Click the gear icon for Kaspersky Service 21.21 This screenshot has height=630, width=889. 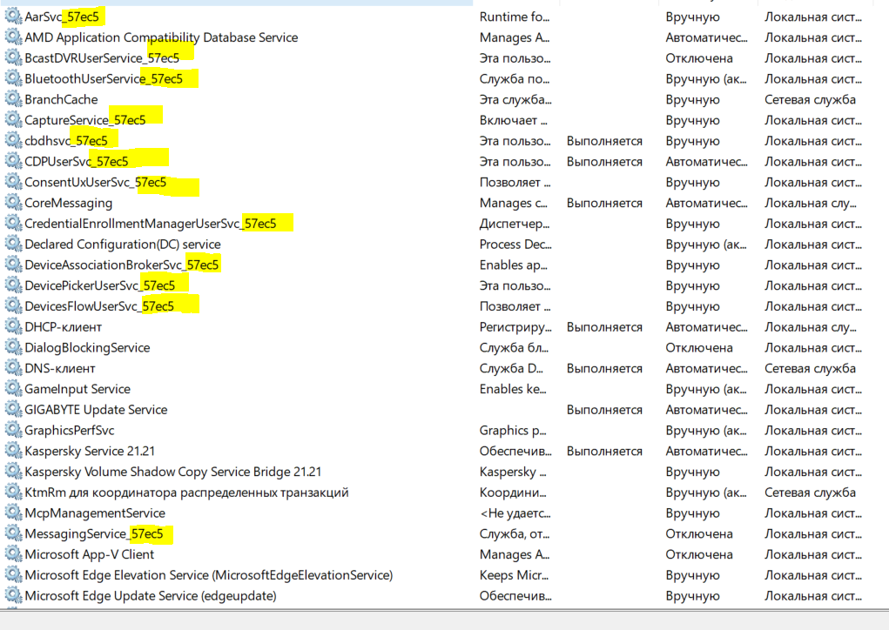[14, 451]
